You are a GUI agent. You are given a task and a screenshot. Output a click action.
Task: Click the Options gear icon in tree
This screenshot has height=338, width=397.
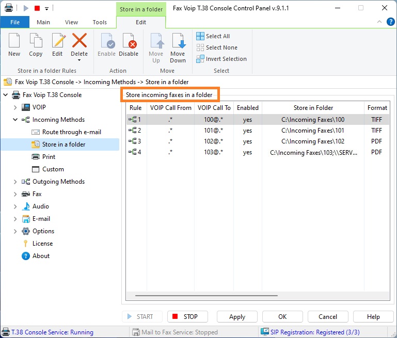point(26,231)
